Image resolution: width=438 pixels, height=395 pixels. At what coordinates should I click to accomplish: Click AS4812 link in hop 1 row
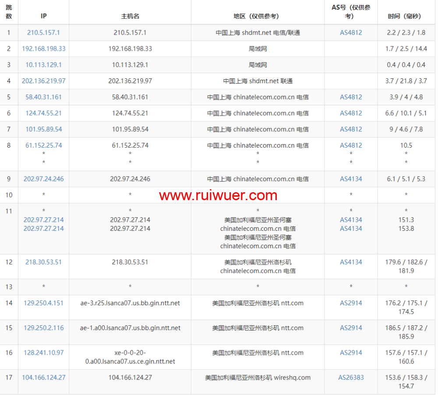(351, 32)
